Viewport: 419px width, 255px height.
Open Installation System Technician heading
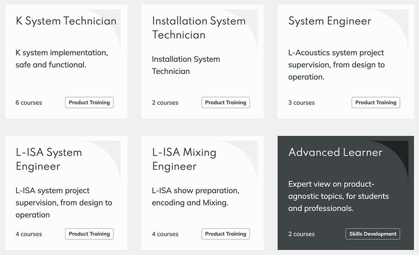coord(199,28)
